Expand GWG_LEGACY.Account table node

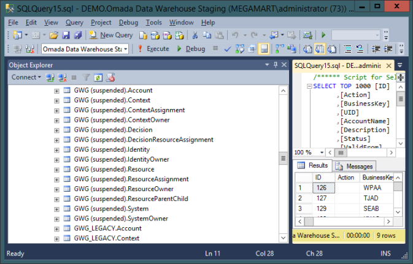coord(56,229)
